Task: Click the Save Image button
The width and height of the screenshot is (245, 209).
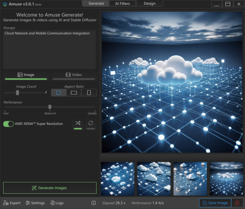Action: pyautogui.click(x=215, y=203)
